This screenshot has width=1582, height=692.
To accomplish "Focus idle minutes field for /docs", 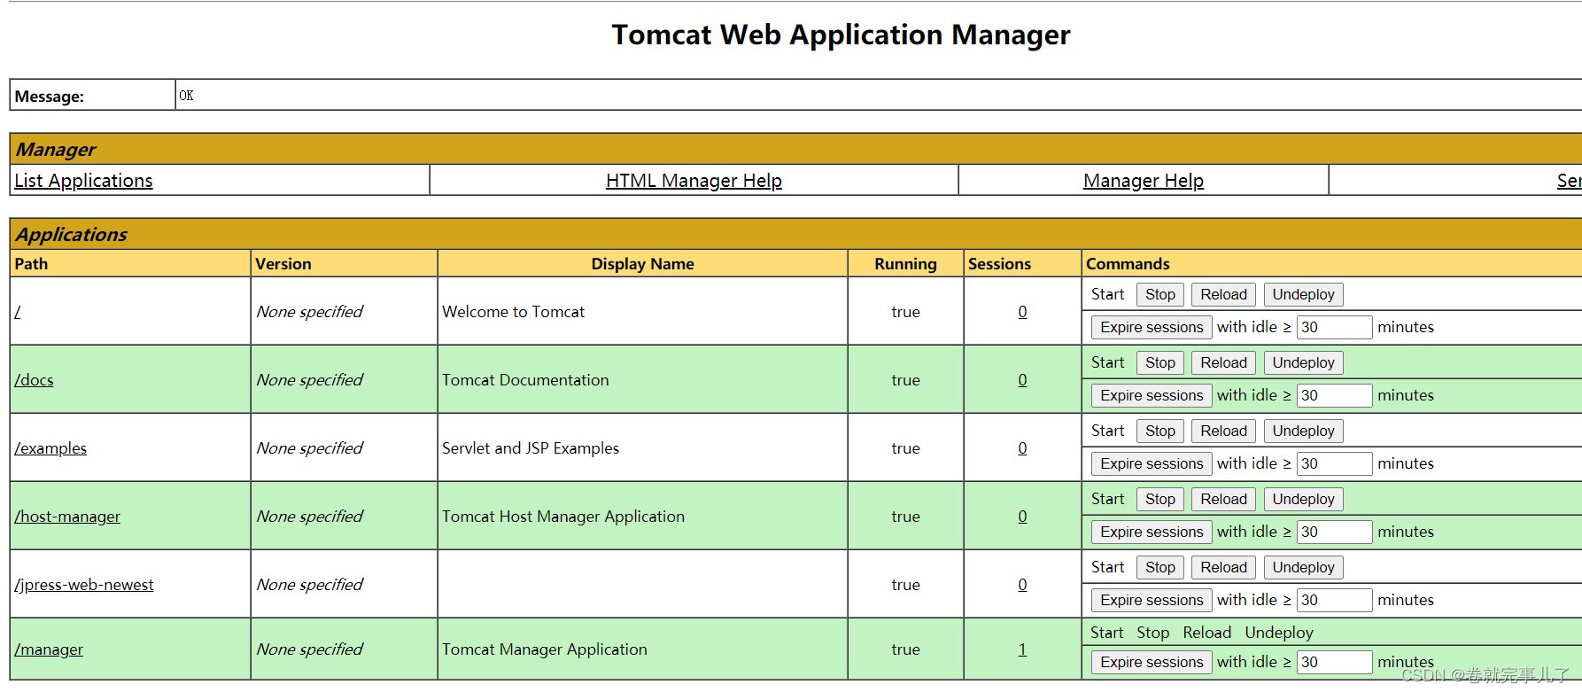I will click(1334, 395).
